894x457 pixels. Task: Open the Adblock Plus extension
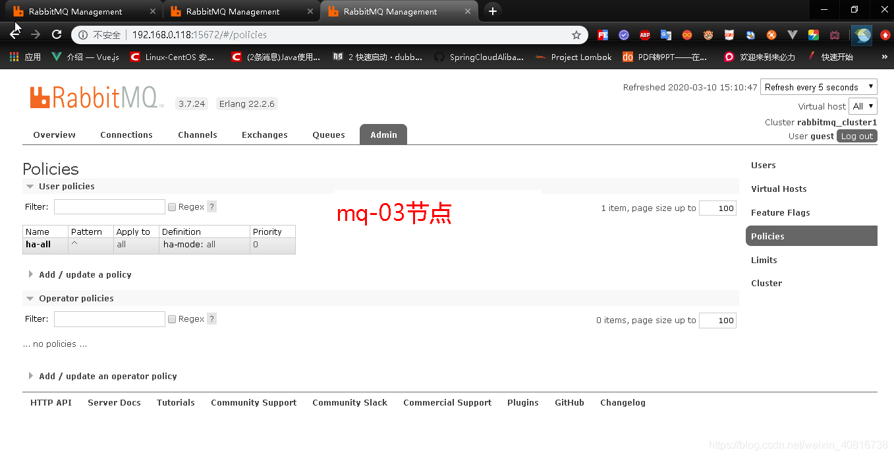(x=645, y=35)
